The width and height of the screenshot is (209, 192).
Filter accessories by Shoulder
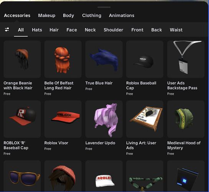point(113,30)
